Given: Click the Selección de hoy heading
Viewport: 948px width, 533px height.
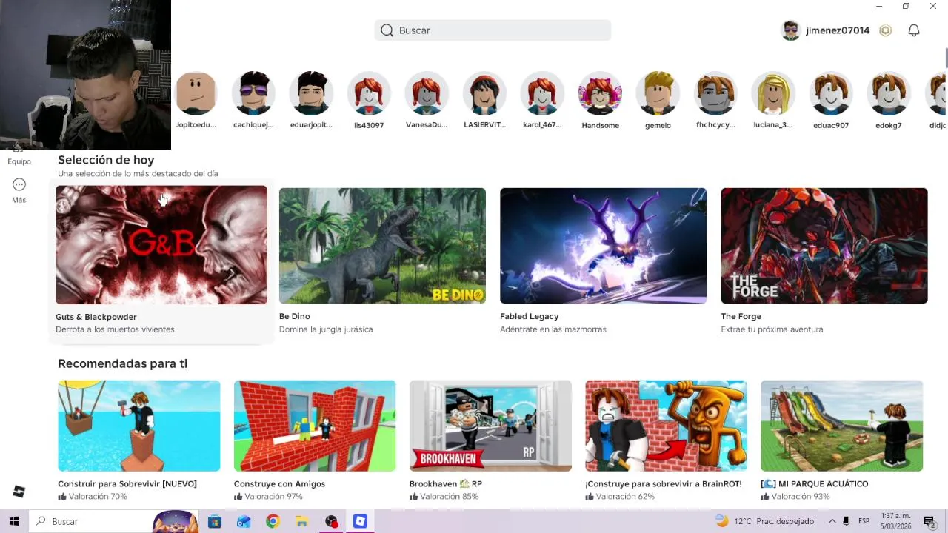Looking at the screenshot, I should [106, 160].
